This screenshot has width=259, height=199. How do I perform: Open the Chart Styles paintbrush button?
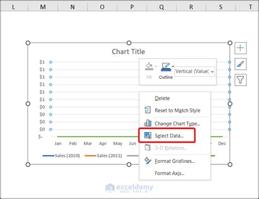pyautogui.click(x=240, y=64)
